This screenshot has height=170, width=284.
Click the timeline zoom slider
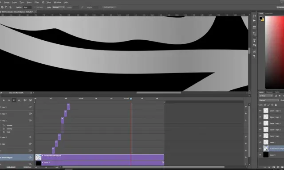[x=46, y=167]
